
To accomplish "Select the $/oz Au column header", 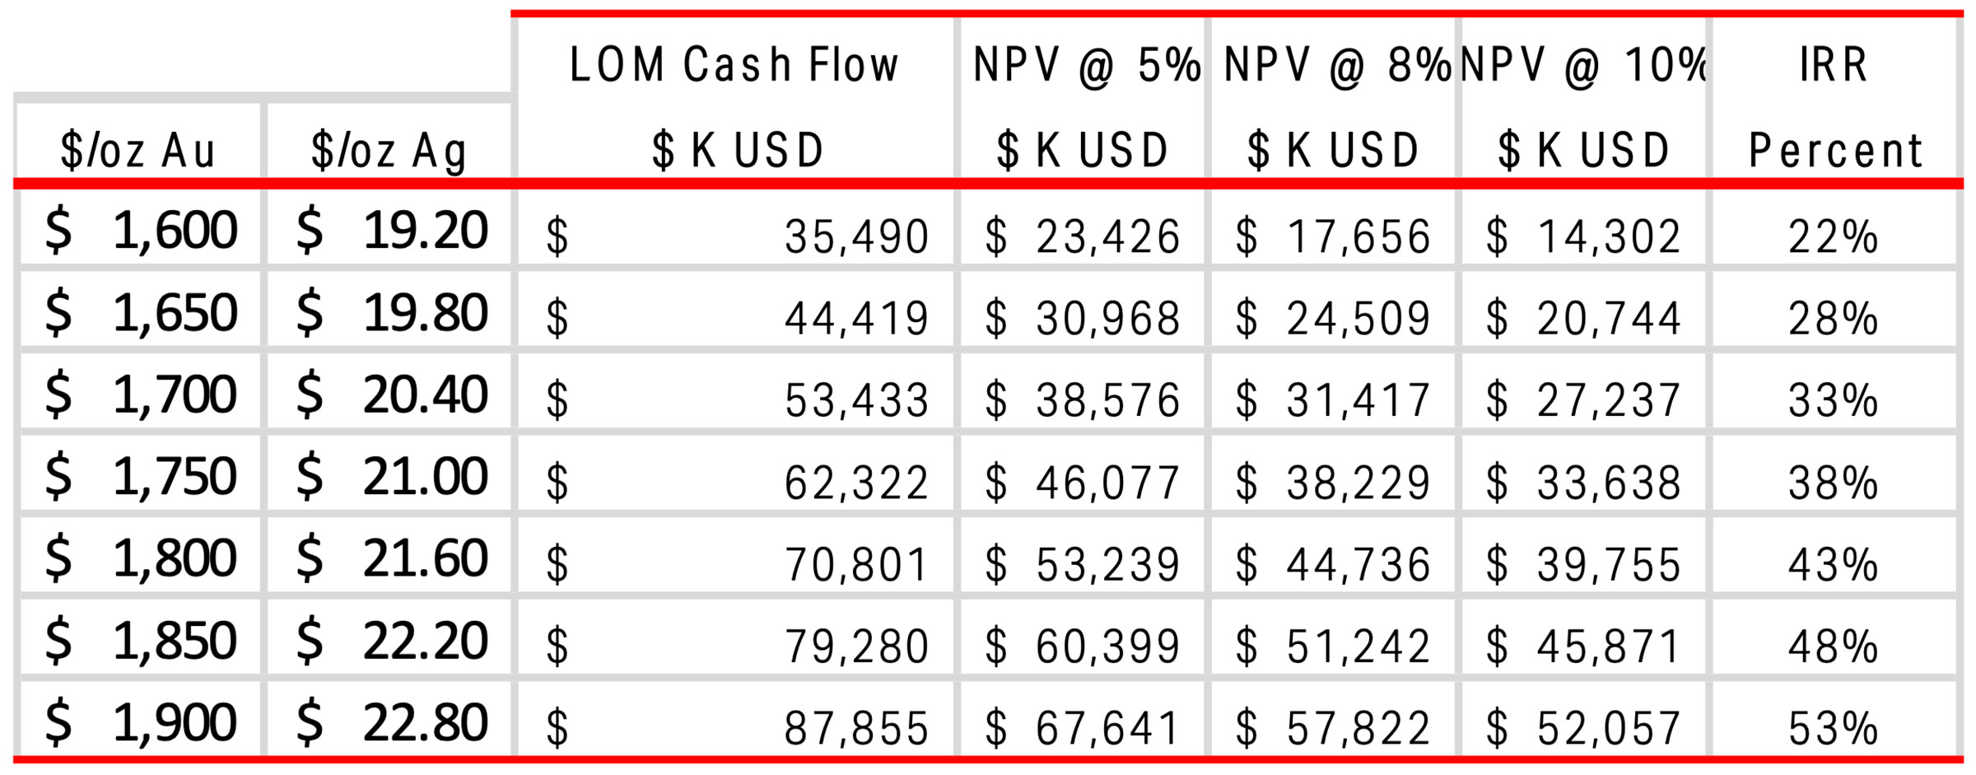I will 139,140.
